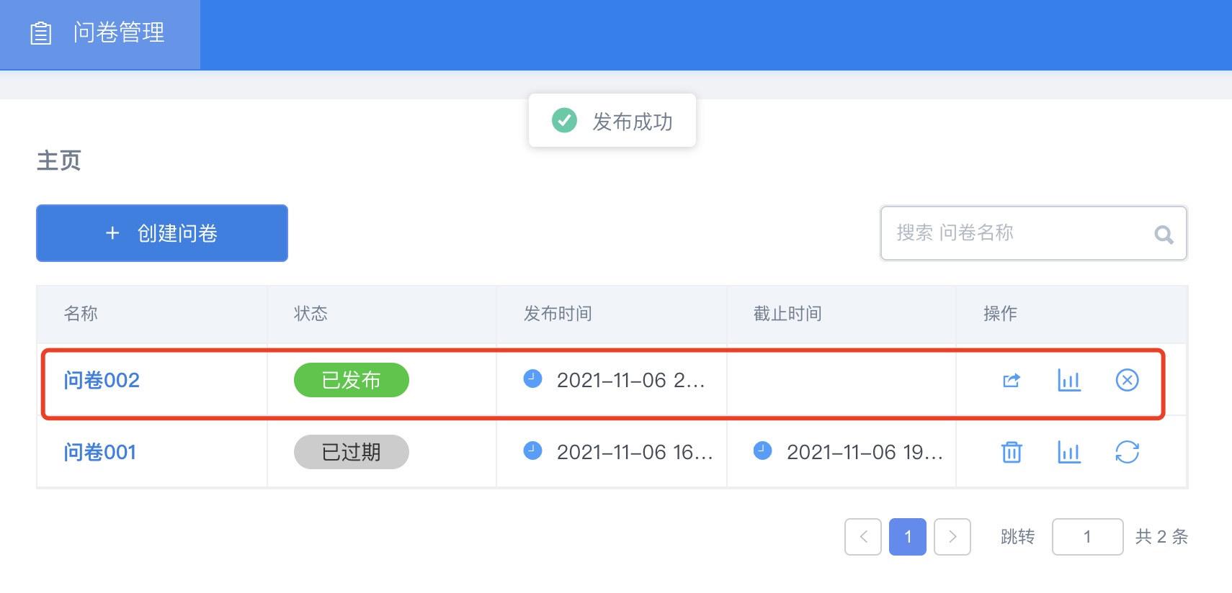1232x593 pixels.
Task: Click the 创建问卷 button
Action: pyautogui.click(x=162, y=233)
